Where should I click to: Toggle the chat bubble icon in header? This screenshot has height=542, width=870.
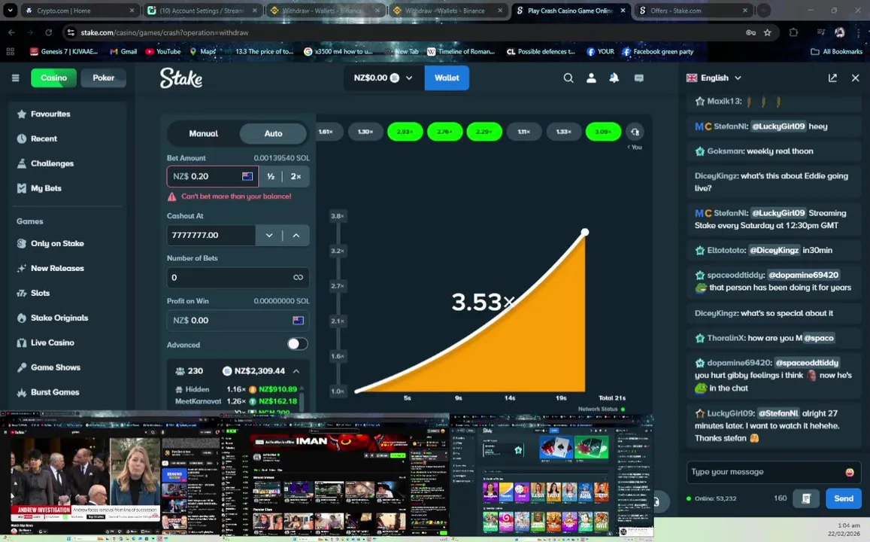(639, 78)
